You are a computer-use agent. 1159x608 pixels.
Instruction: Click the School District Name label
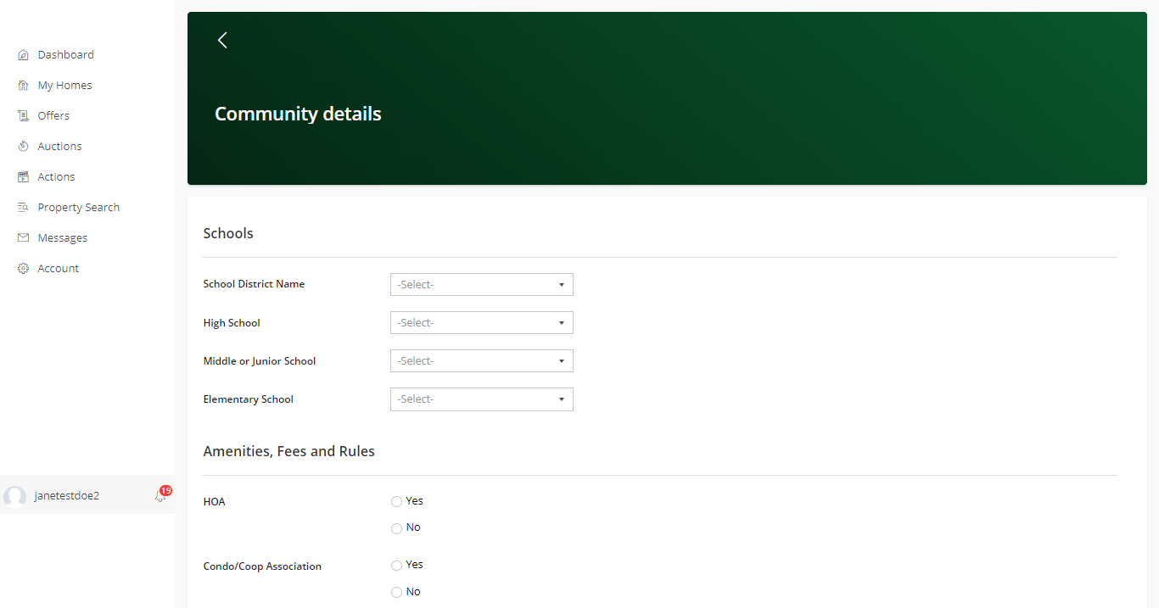(254, 284)
